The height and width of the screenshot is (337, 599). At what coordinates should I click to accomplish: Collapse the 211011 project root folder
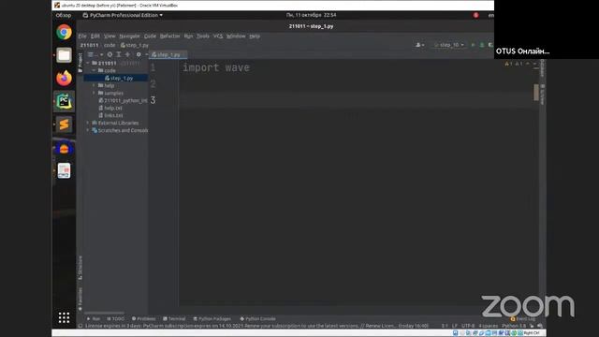(88, 63)
